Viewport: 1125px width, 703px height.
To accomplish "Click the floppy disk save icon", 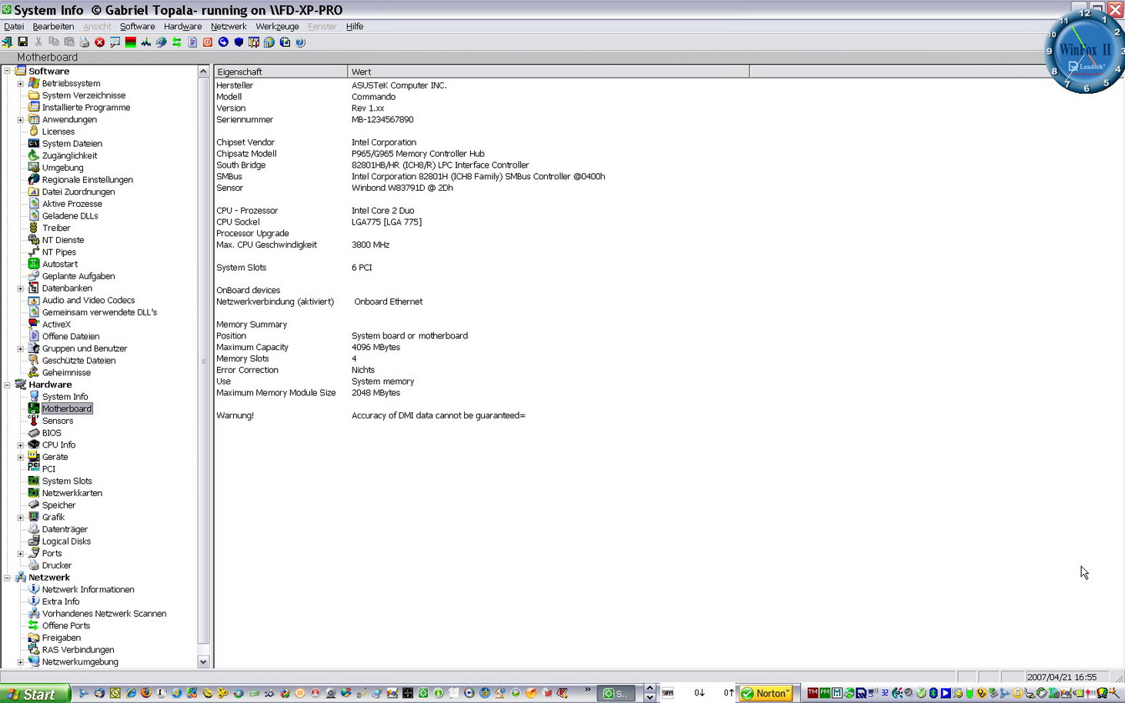I will 22,42.
